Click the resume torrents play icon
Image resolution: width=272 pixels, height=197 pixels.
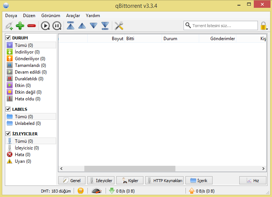(x=45, y=26)
